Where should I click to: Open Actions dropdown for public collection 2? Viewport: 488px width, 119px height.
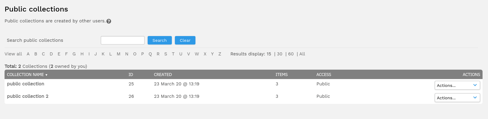(x=457, y=98)
